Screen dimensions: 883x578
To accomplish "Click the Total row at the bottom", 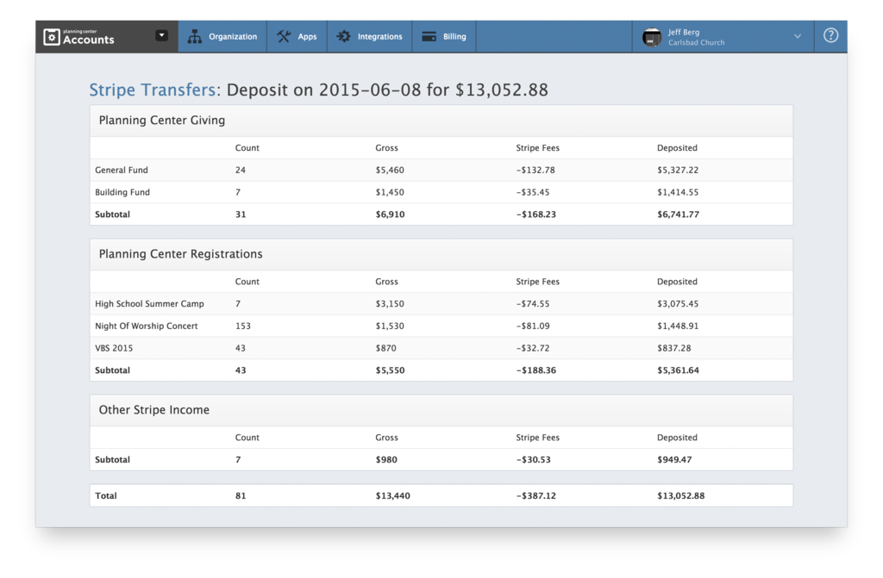I will click(105, 495).
